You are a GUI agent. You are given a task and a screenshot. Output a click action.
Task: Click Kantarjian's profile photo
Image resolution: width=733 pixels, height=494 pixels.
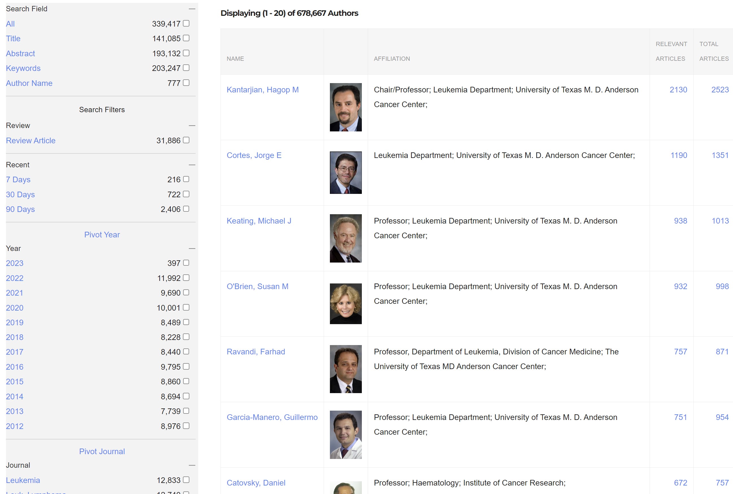(346, 107)
